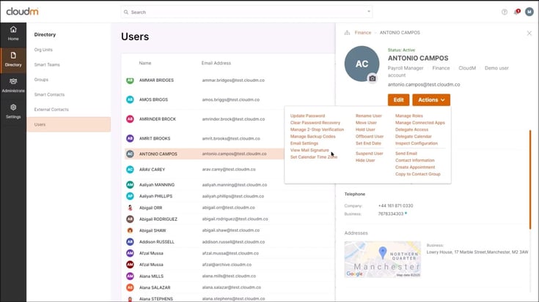Open External Contacts in Directory menu
This screenshot has height=302, width=539.
(51, 110)
